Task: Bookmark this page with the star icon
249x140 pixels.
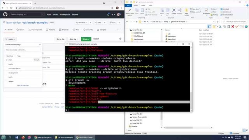Action: pos(112,8)
